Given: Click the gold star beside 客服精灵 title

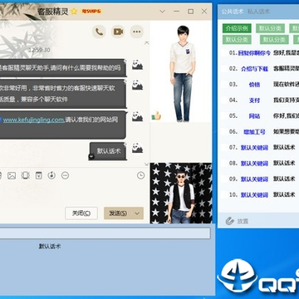Looking at the screenshot, I should click(x=74, y=12).
